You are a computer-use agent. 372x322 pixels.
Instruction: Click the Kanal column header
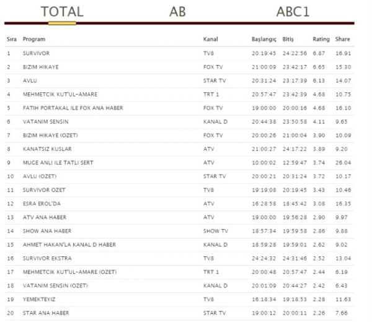[x=210, y=39]
